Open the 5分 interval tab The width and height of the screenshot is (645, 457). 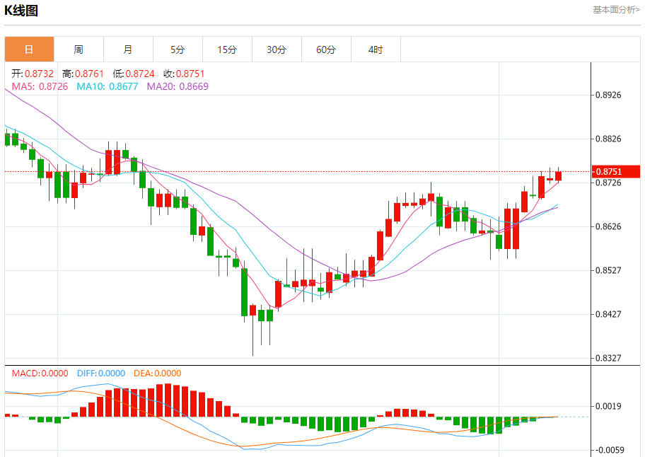178,50
